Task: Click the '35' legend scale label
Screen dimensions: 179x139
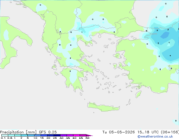Action: pyautogui.click(x=68, y=138)
